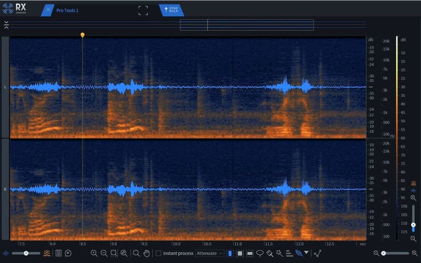
Task: Click the vertical zoom out icon on right
Action: [414, 238]
